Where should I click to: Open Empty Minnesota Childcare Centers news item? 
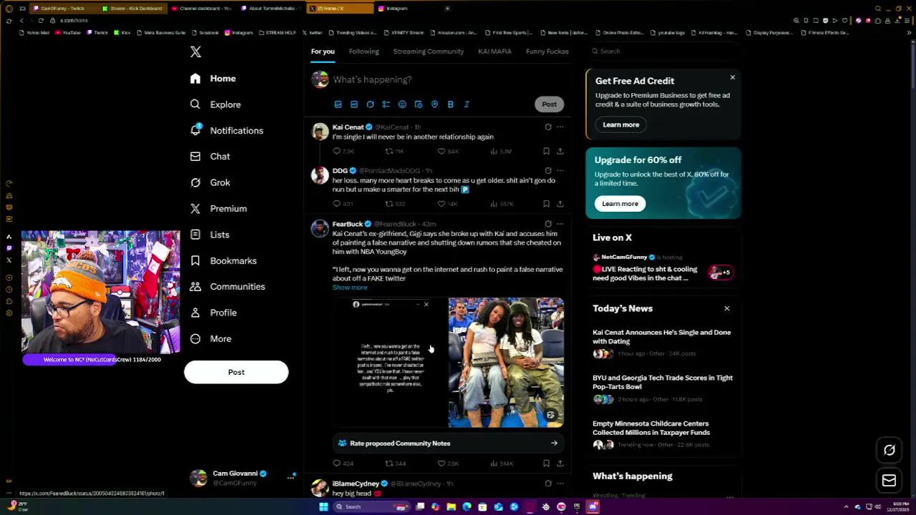(x=663, y=433)
